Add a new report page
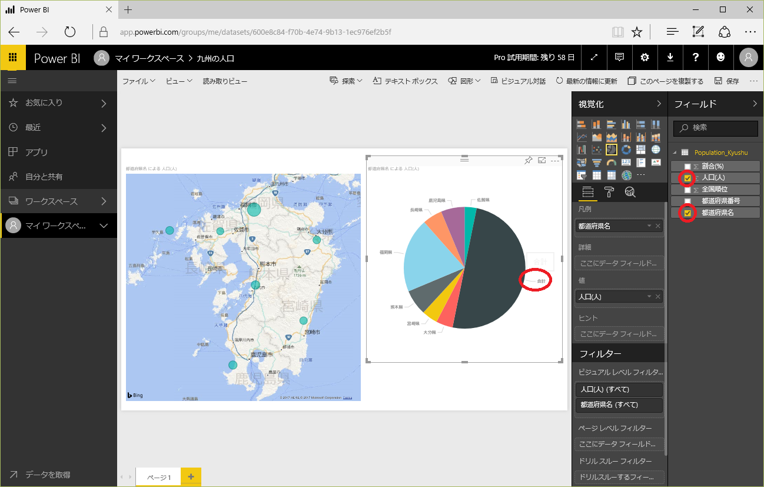Viewport: 764px width, 487px height. point(191,477)
